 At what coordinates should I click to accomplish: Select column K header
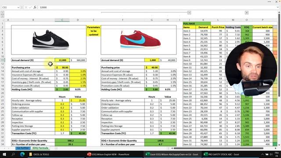(x=203, y=20)
